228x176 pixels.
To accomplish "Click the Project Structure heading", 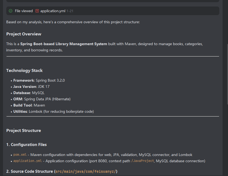I will pyautogui.click(x=24, y=131).
